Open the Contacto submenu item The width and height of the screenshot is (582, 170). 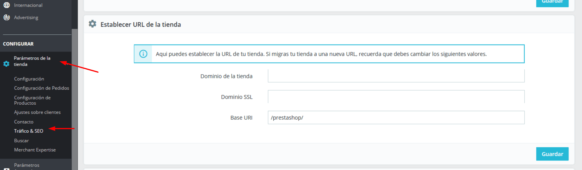click(x=24, y=122)
